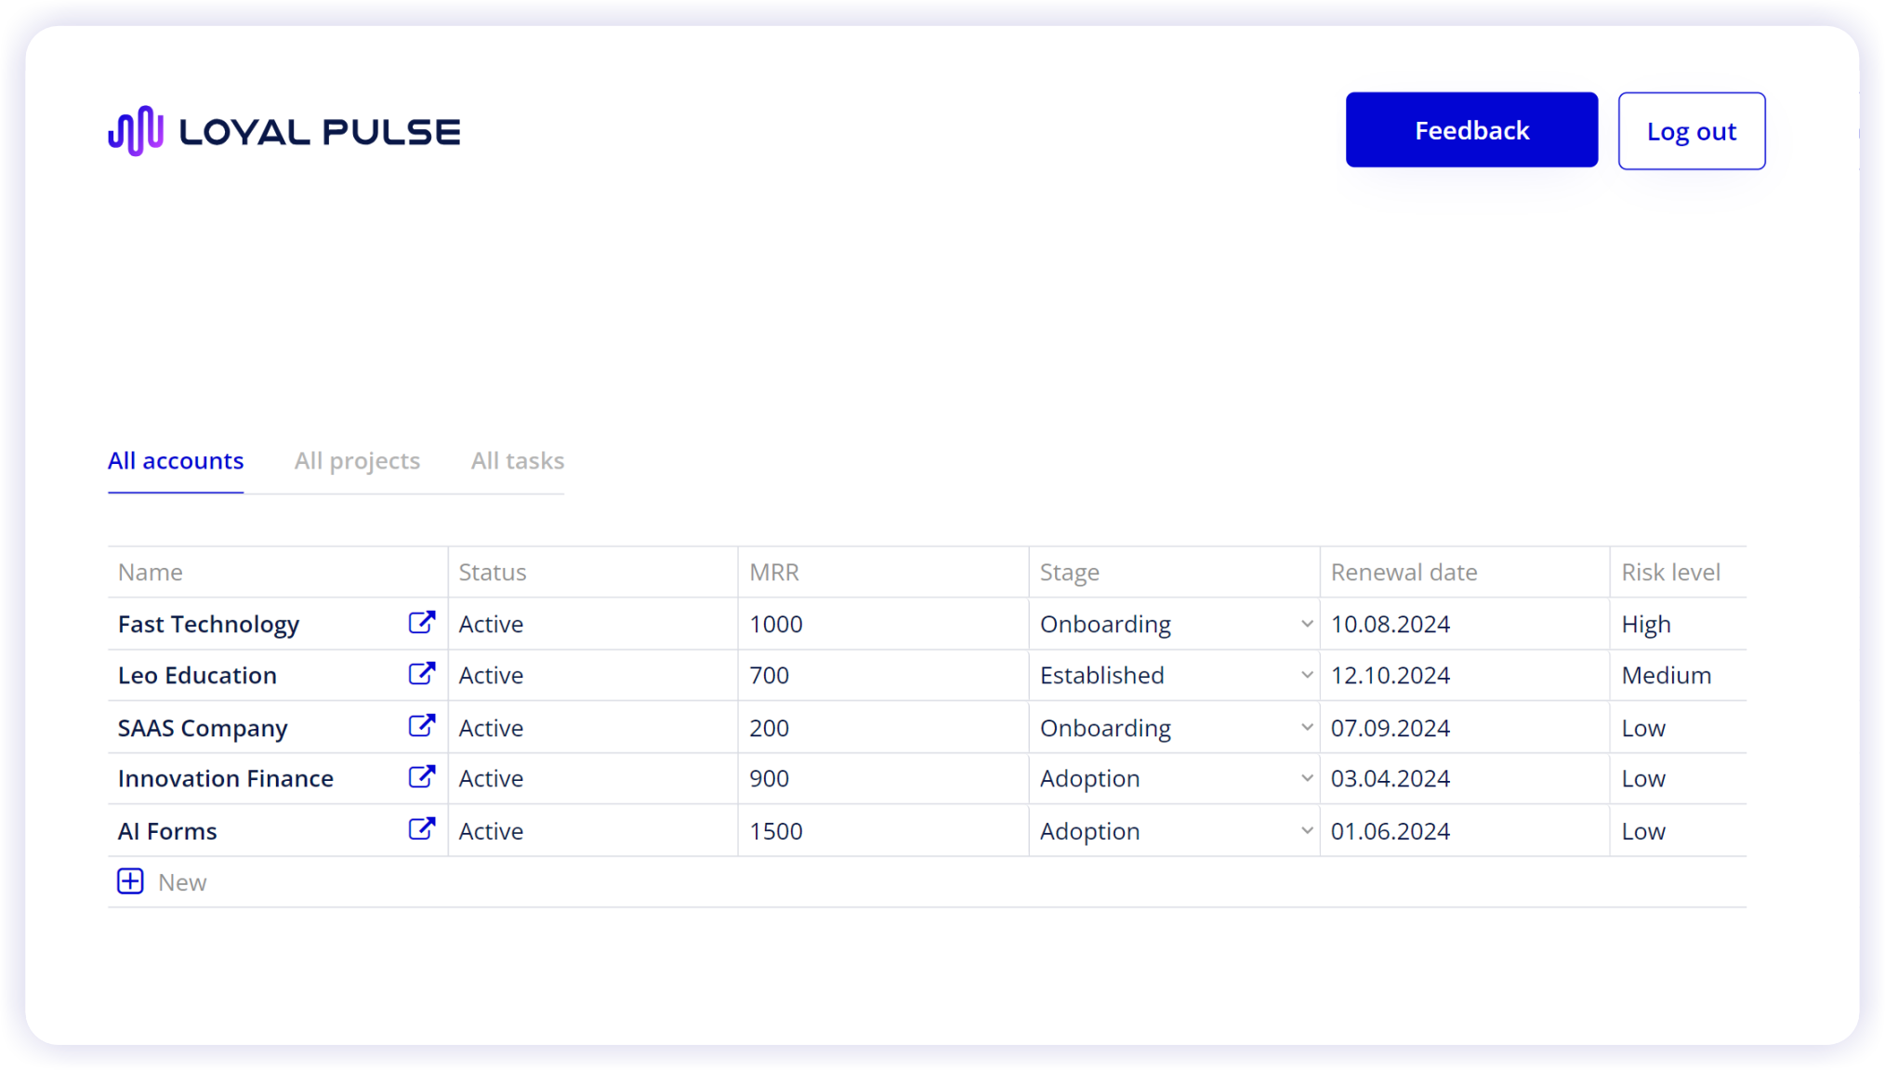Click the Log out button

point(1692,130)
